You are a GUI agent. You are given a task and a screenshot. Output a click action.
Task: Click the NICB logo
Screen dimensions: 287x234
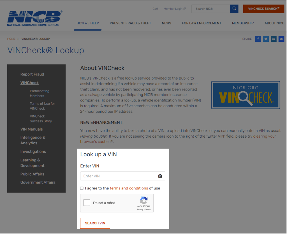[35, 18]
